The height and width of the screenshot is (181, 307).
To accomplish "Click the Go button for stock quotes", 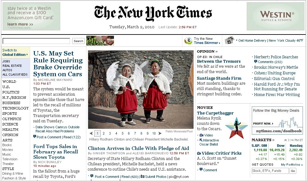I will (293, 171).
